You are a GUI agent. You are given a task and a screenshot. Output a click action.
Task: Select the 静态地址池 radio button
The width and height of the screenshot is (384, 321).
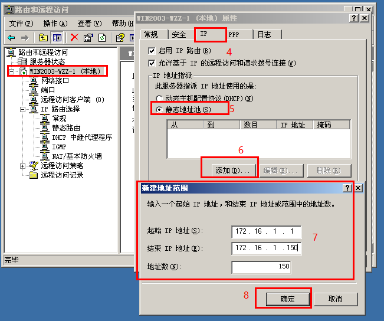tap(159, 110)
